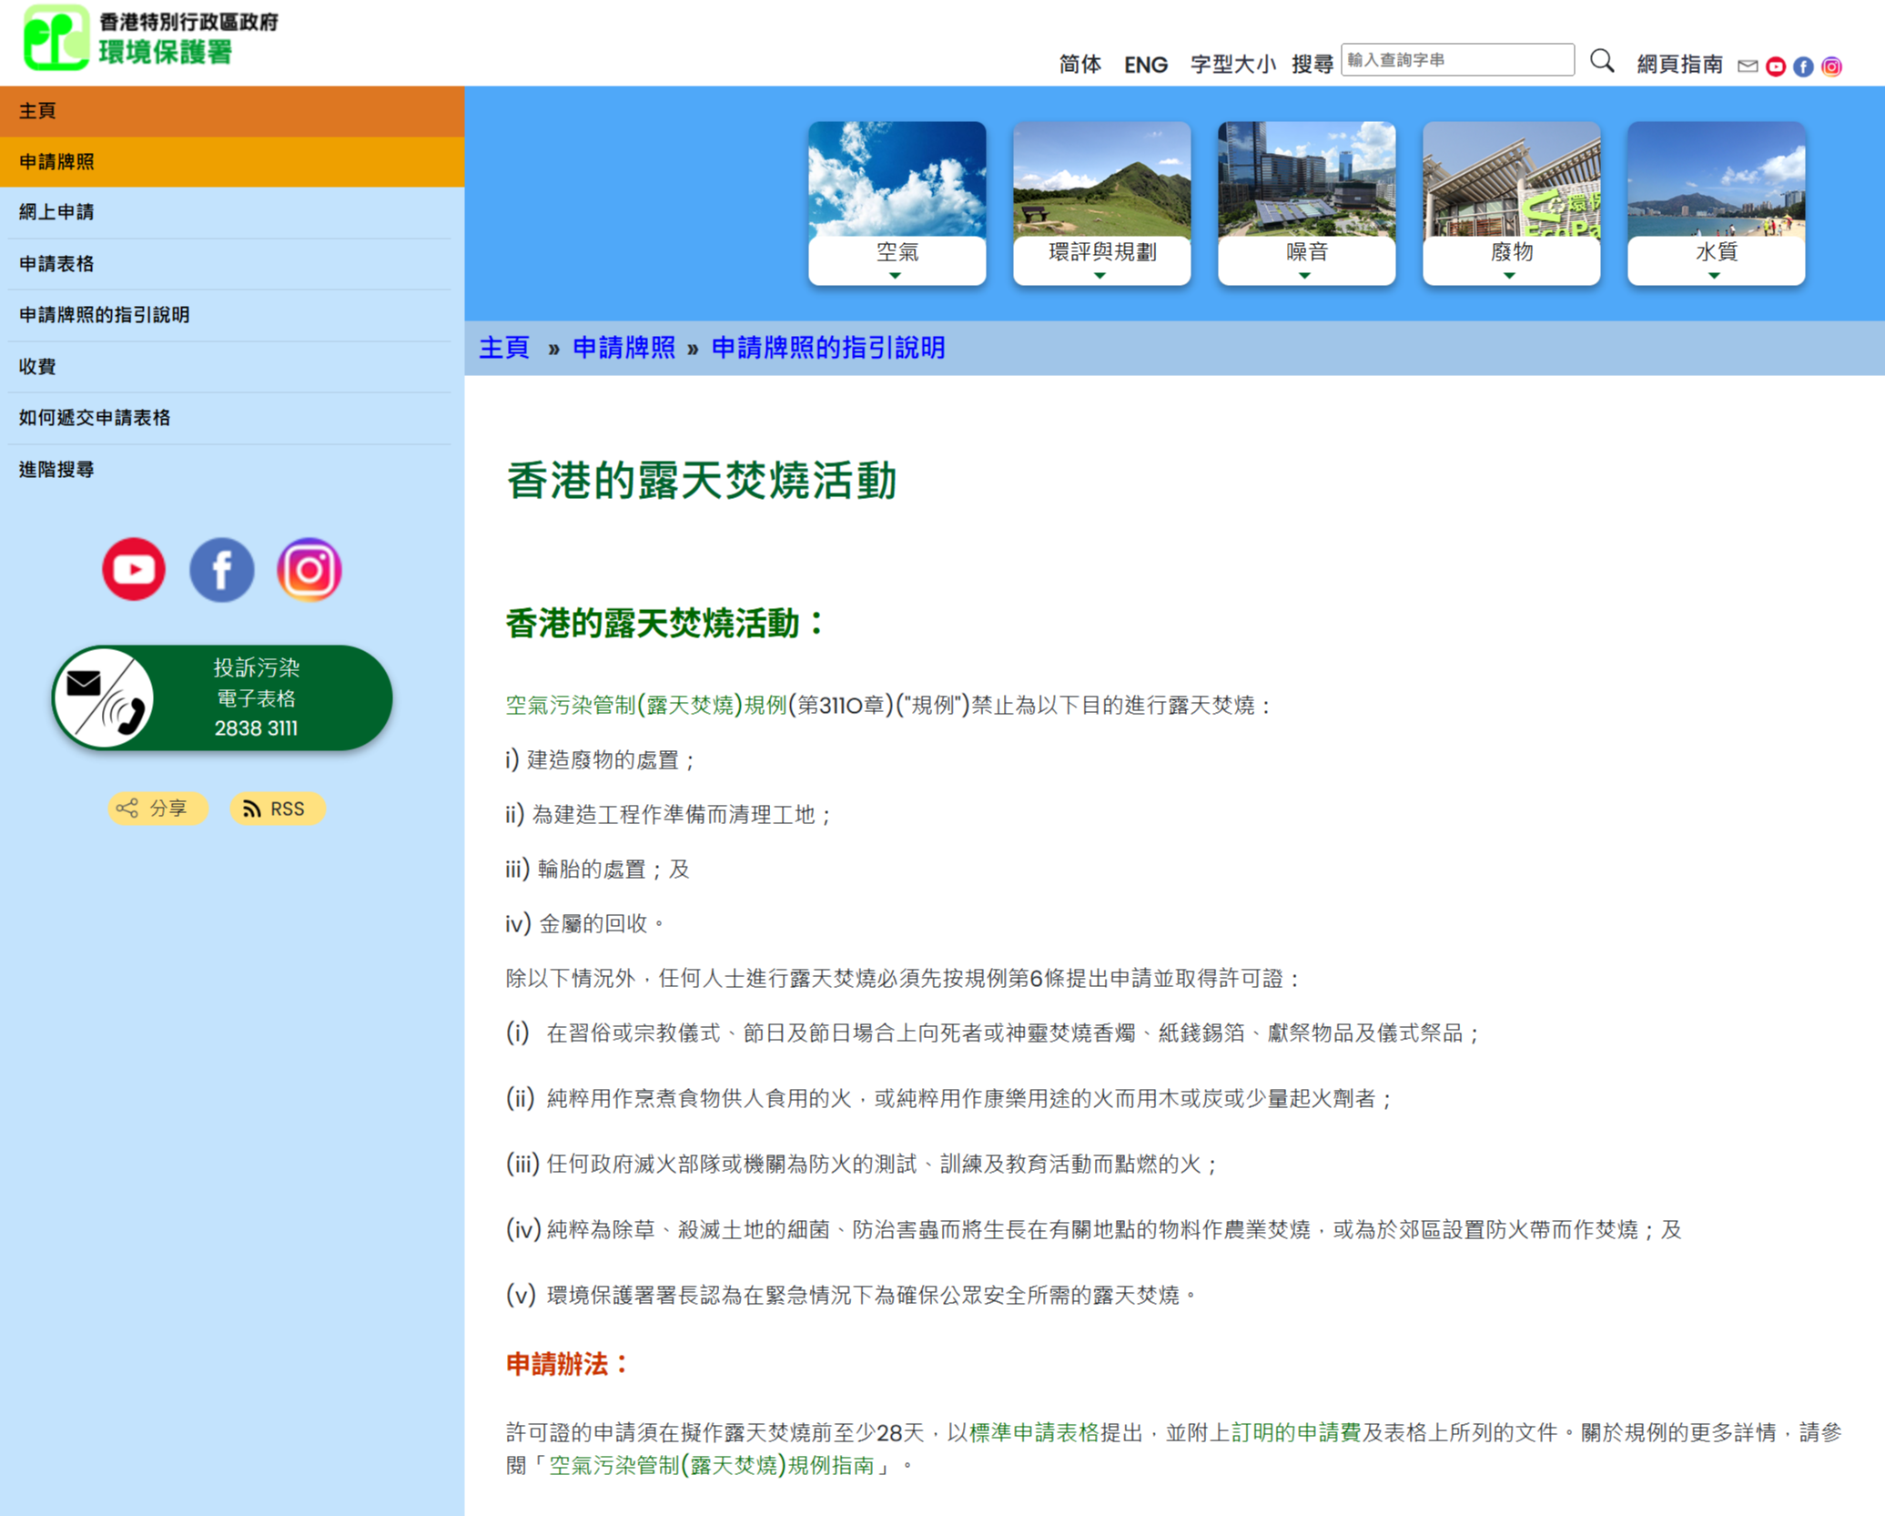Open the 投訴污染 電子表格 complaint banner
1885x1516 pixels.
tap(222, 698)
